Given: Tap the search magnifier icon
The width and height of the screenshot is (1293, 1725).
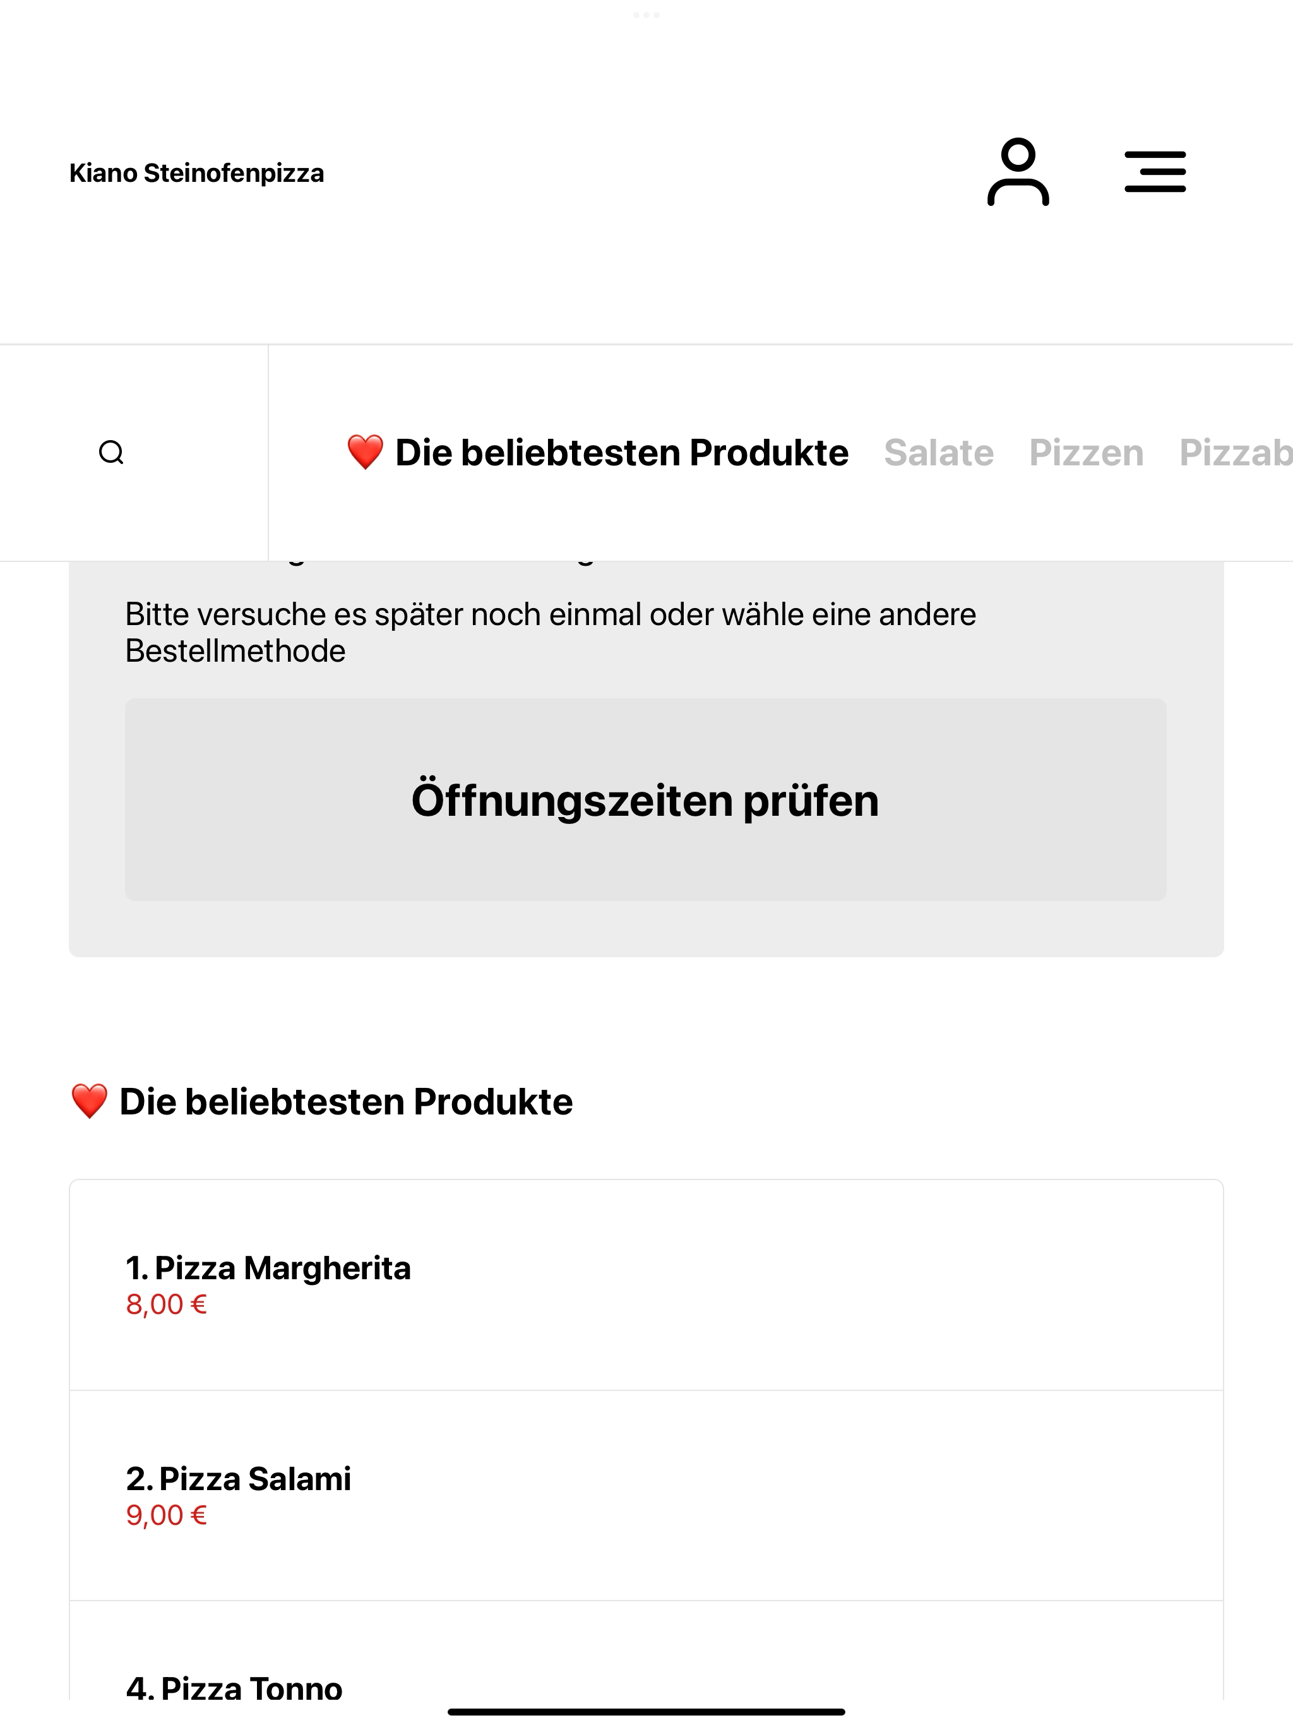Looking at the screenshot, I should pyautogui.click(x=112, y=452).
